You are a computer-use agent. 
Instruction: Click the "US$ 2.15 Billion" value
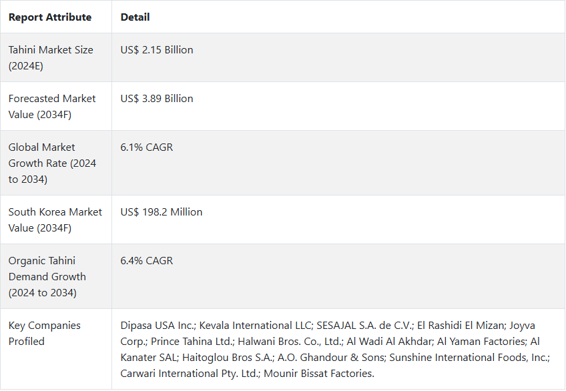pyautogui.click(x=157, y=50)
